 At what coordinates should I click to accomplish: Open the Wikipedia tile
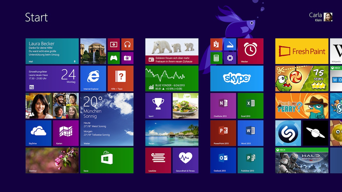336,51
